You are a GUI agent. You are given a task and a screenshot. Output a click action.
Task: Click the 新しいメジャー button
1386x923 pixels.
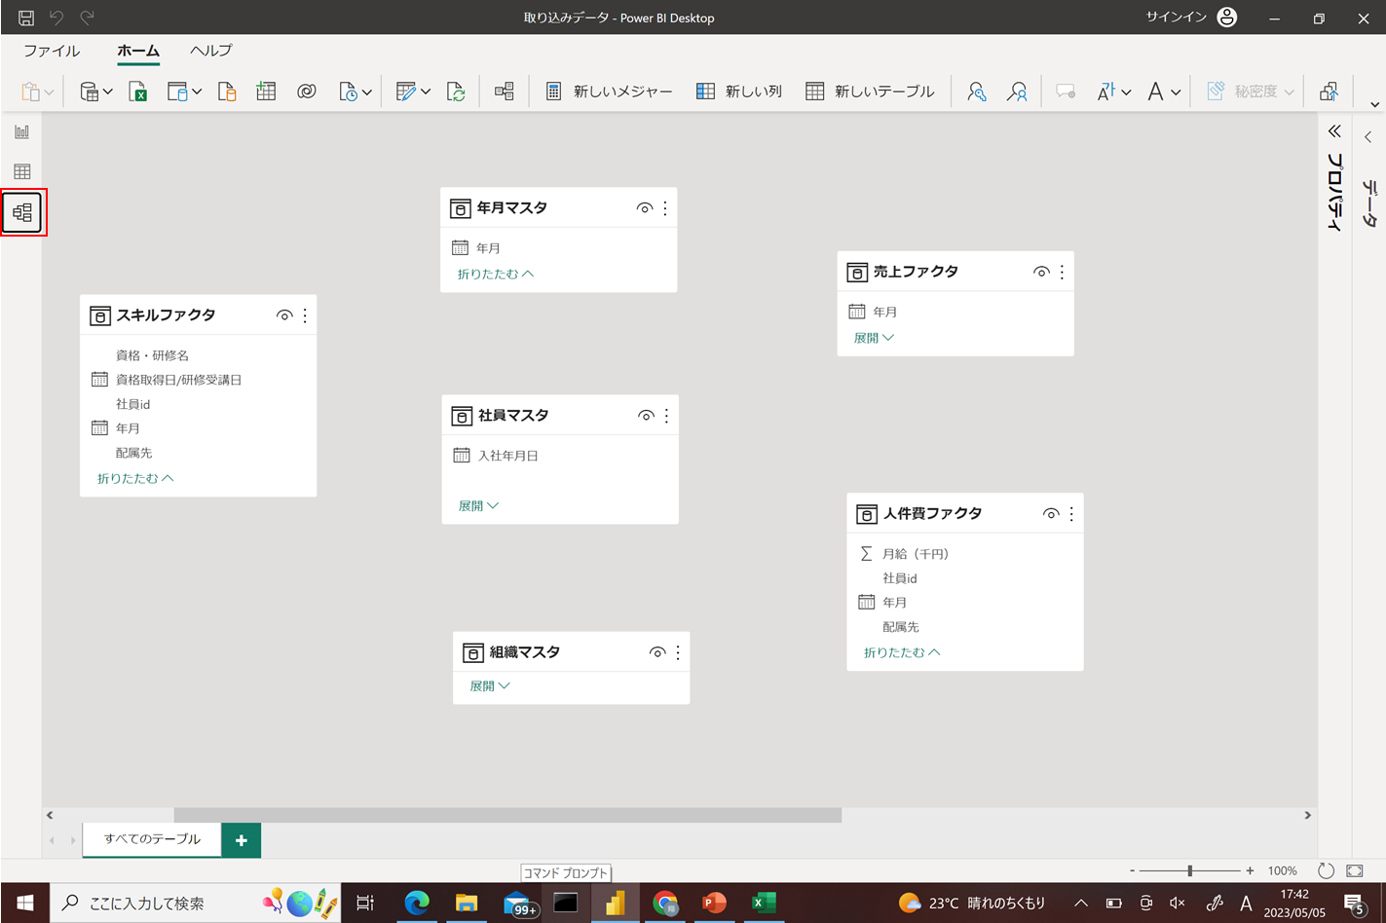[x=609, y=92]
